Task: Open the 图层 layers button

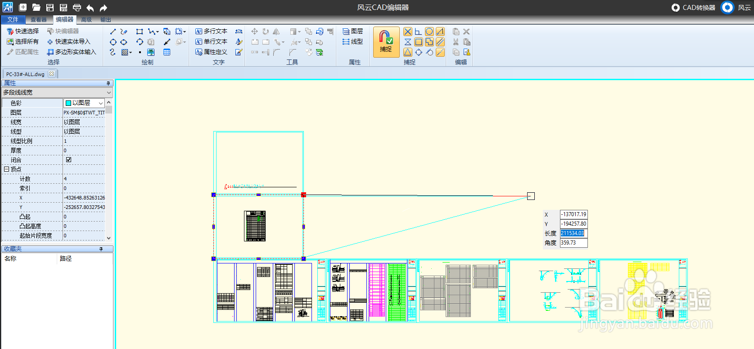Action: pyautogui.click(x=352, y=31)
